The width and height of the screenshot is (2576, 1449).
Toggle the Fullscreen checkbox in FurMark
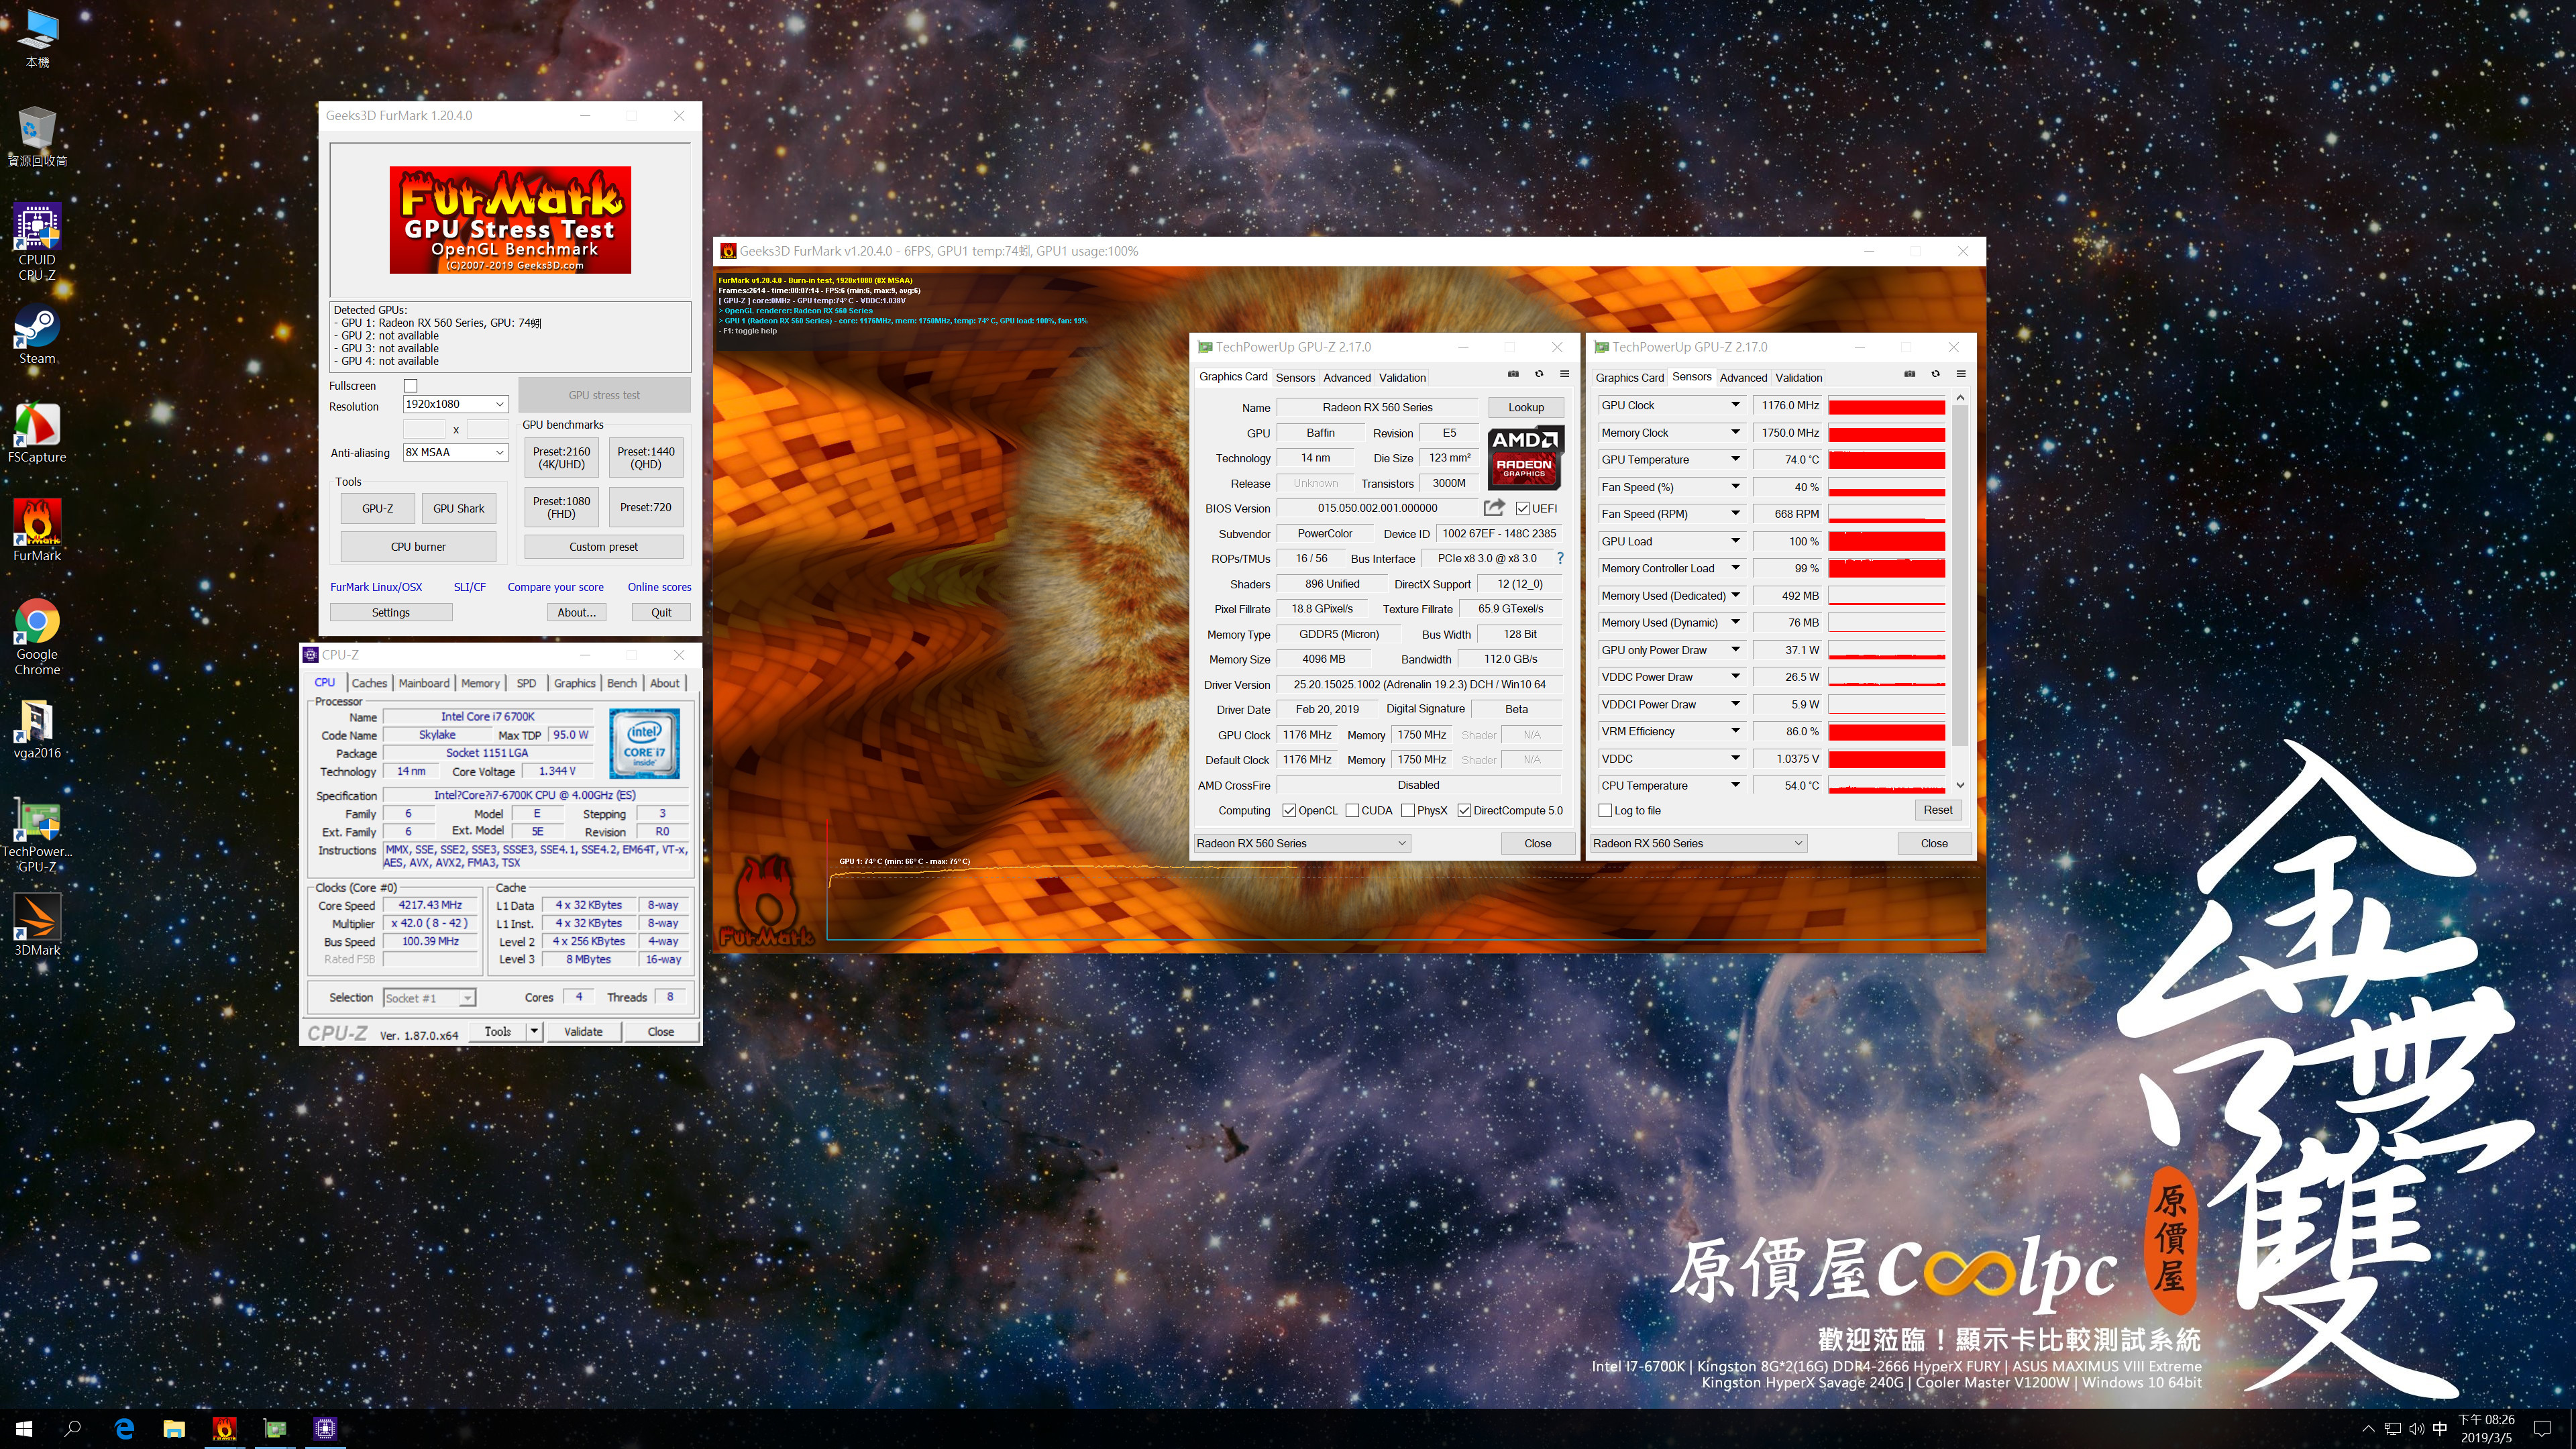point(410,385)
